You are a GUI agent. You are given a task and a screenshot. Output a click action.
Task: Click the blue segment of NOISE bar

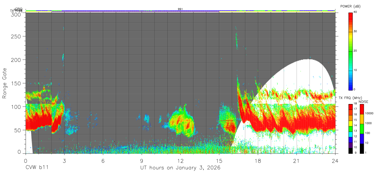pyautogui.click(x=361, y=138)
